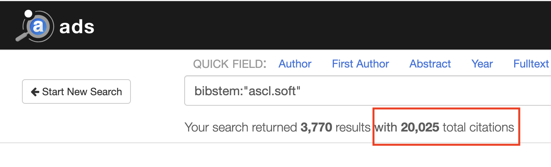Viewport: 551px width, 167px height.
Task: Click the Start New Search button
Action: point(76,92)
